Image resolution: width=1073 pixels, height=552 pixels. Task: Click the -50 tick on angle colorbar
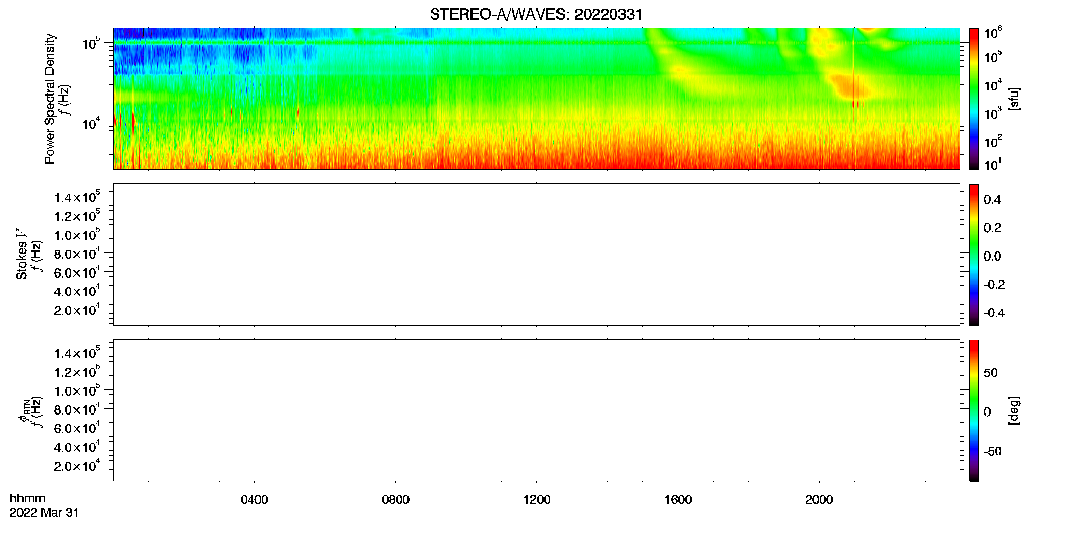[x=993, y=452]
